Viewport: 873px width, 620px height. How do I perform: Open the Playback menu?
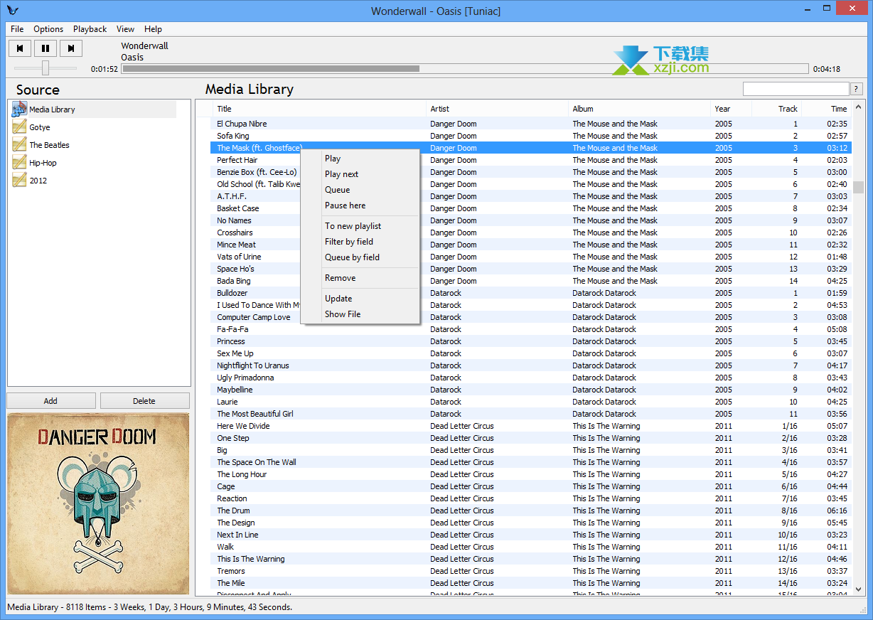coord(90,29)
